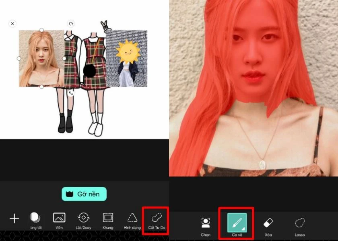This screenshot has height=241, width=338.
Task: Open the Khung frame tool
Action: [x=108, y=221]
